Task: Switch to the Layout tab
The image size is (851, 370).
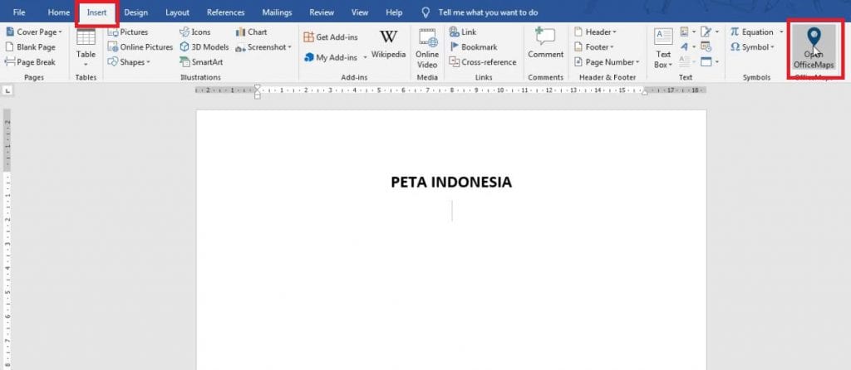Action: tap(178, 12)
